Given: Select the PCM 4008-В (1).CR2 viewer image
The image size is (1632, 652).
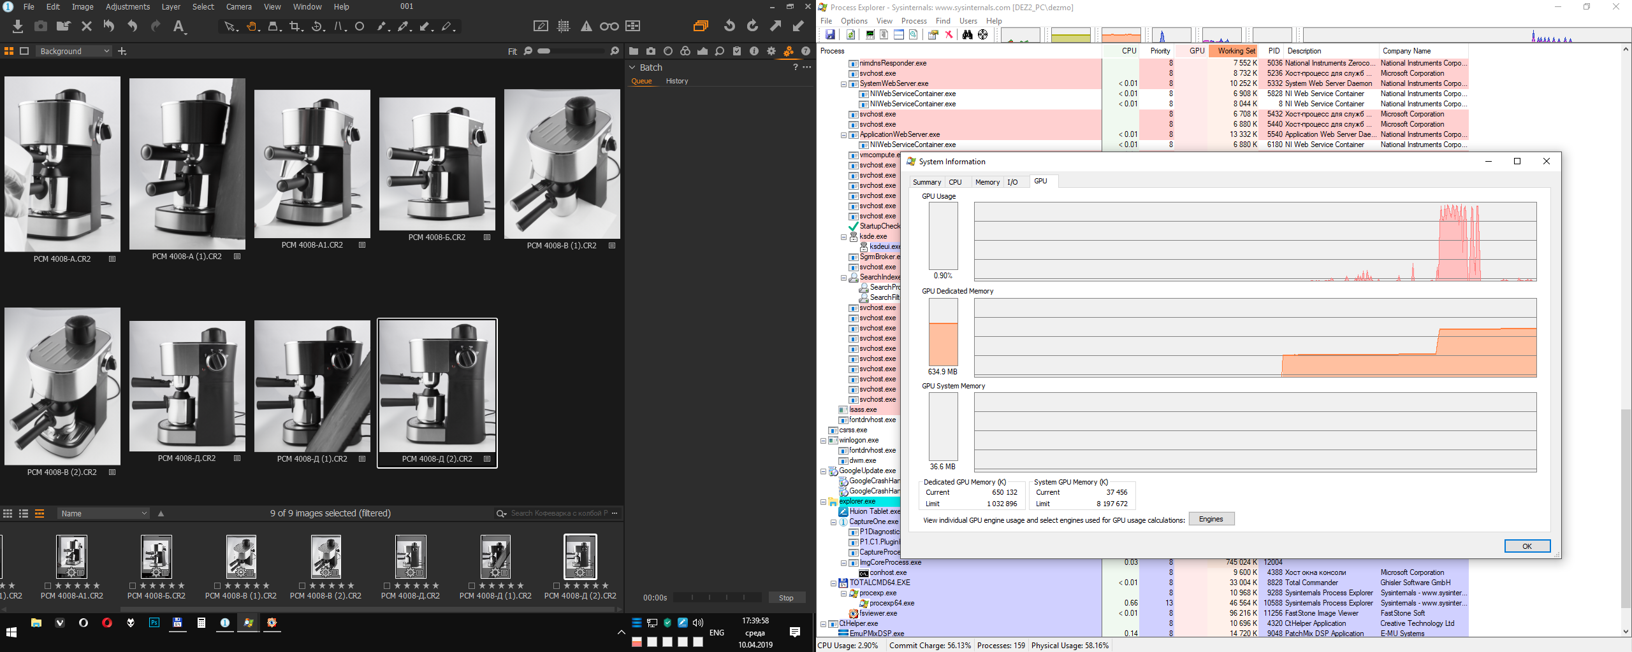Looking at the screenshot, I should click(x=562, y=164).
